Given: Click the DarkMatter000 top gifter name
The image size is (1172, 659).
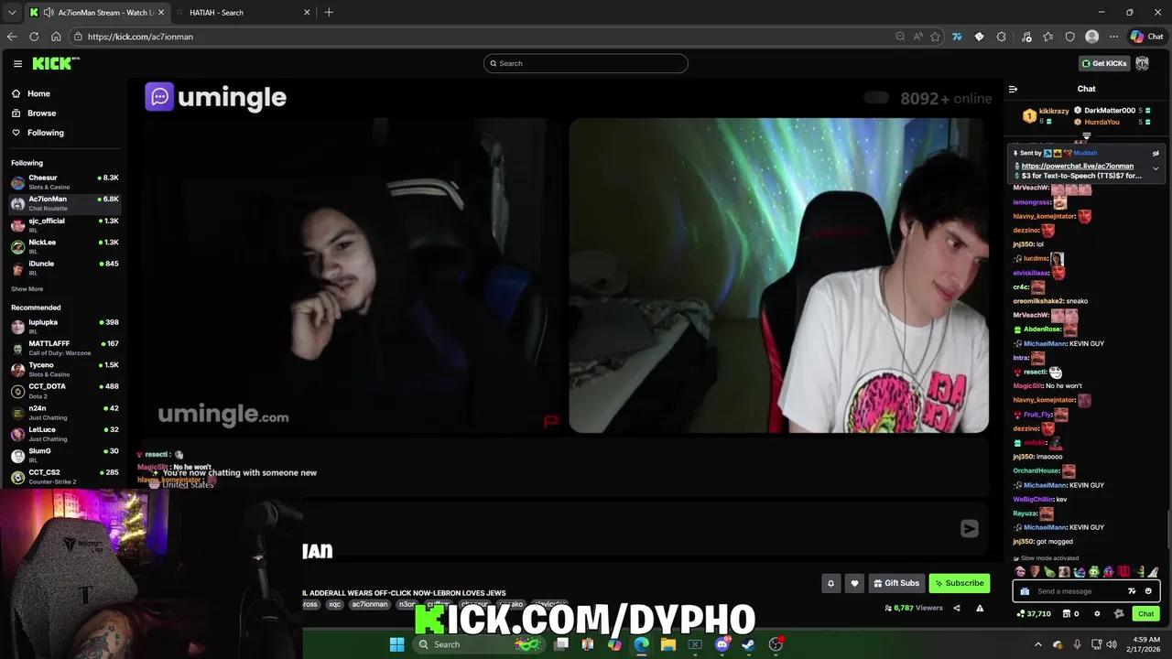Looking at the screenshot, I should pyautogui.click(x=1110, y=111).
